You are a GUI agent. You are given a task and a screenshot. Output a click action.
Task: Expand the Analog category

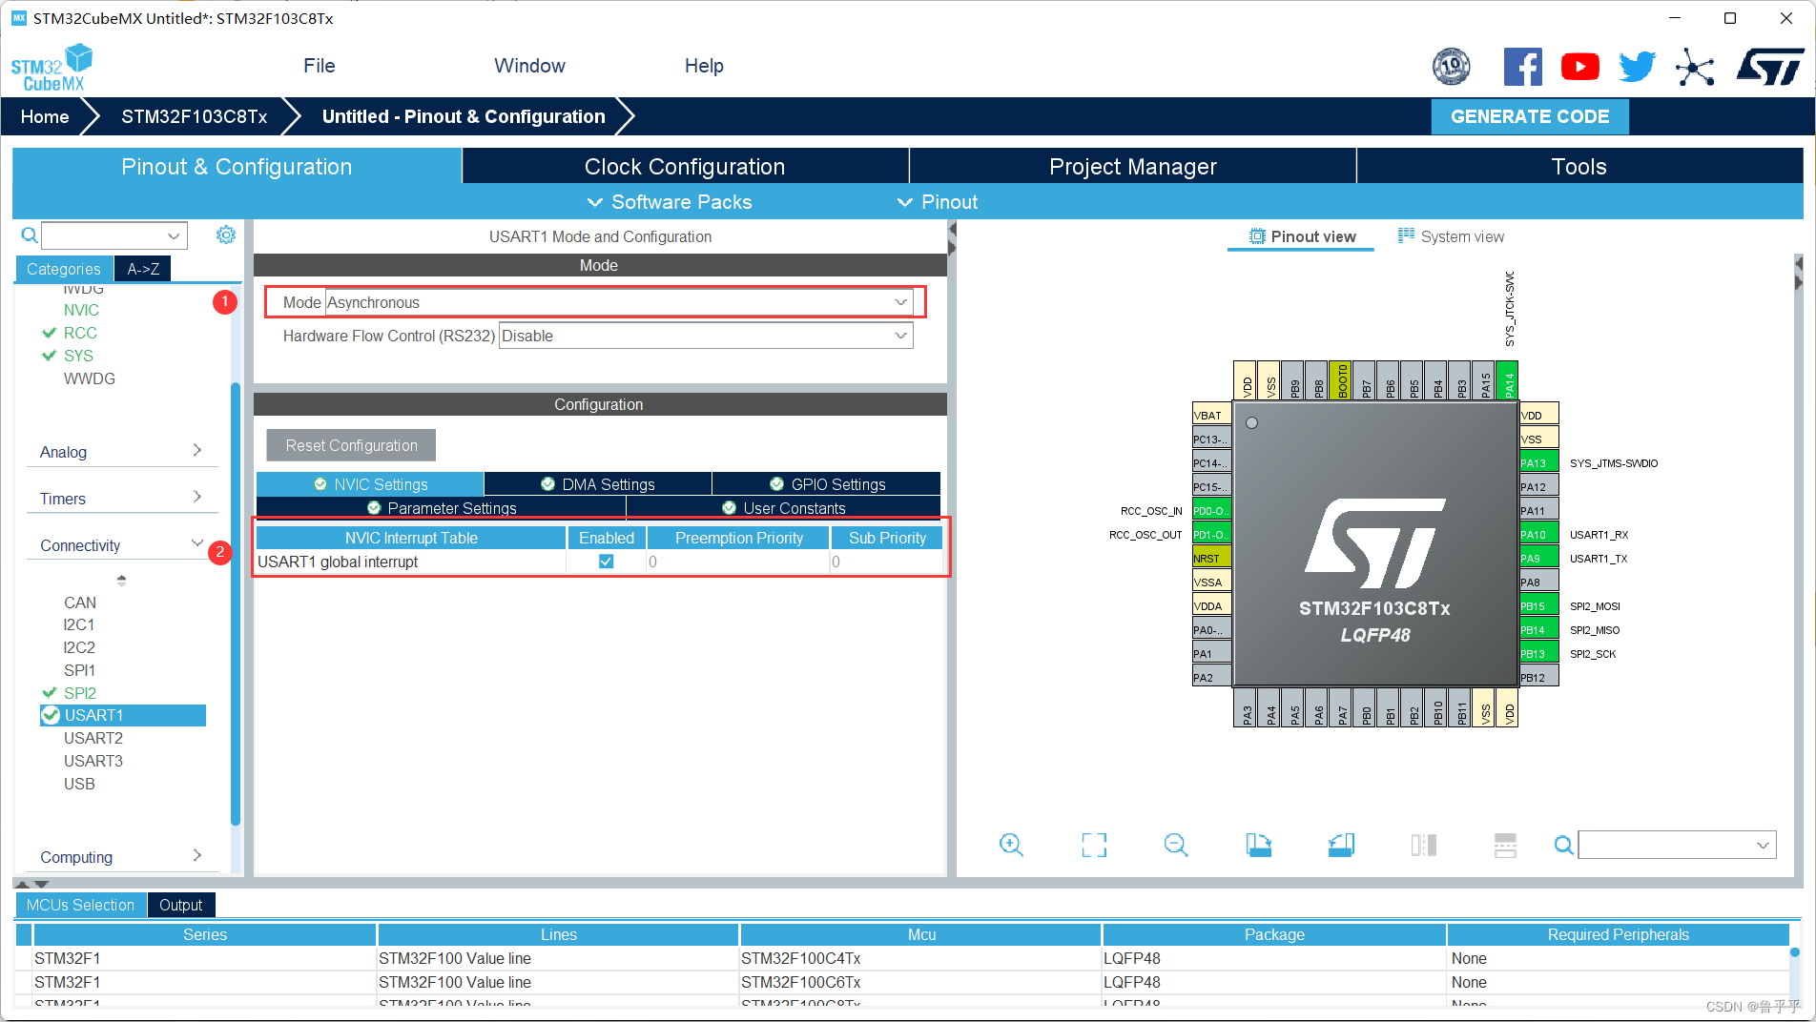[121, 451]
